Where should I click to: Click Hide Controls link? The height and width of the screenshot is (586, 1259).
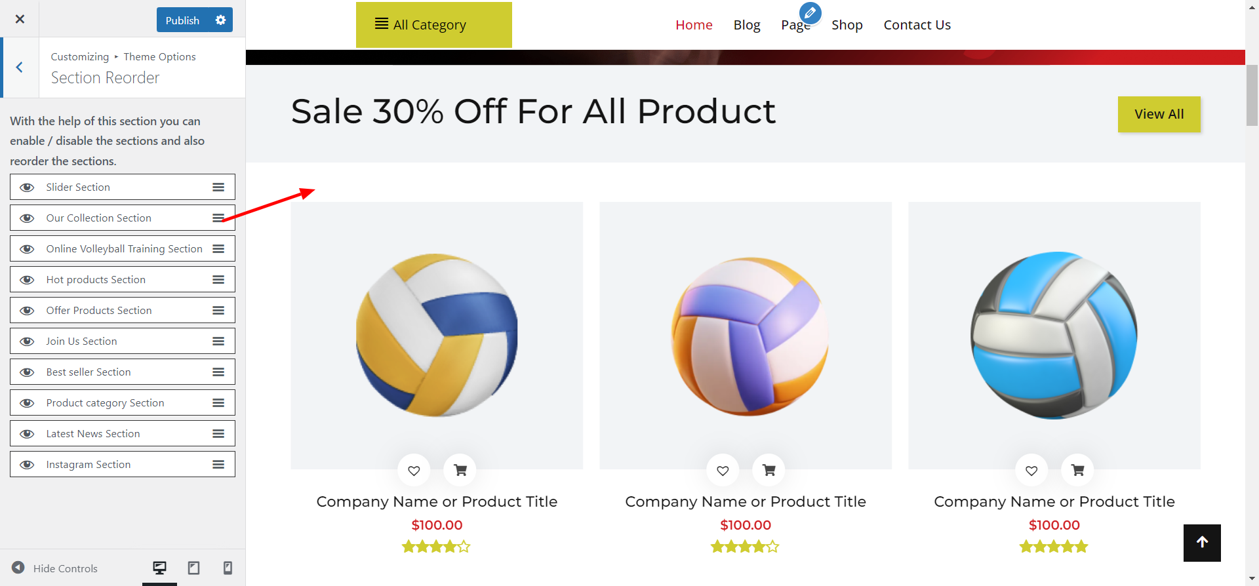[65, 568]
